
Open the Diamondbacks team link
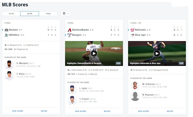coord(81,30)
